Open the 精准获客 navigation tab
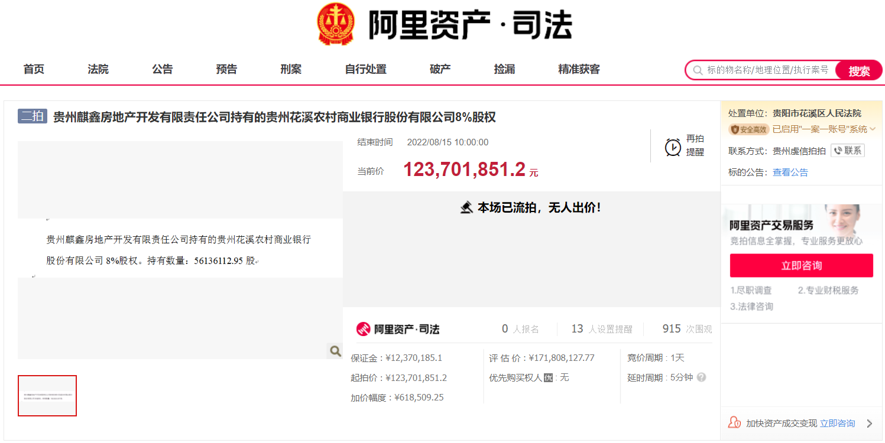 tap(579, 69)
